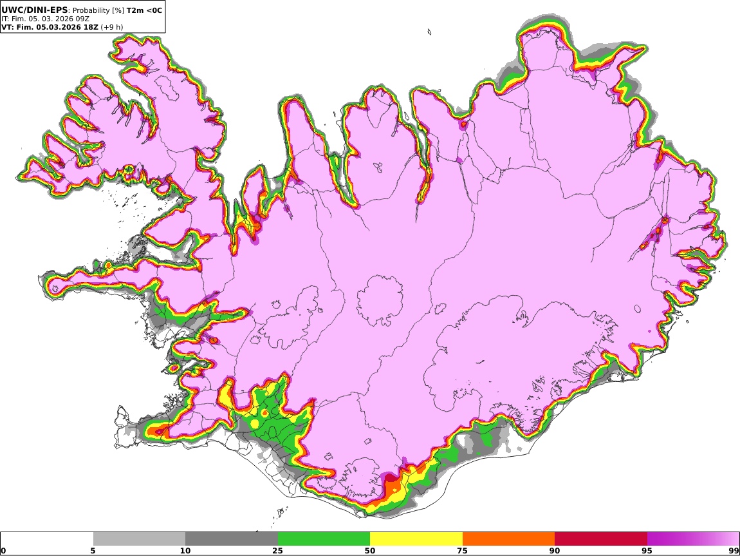Click the legend value 95
The width and height of the screenshot is (740, 556).
coord(647,551)
